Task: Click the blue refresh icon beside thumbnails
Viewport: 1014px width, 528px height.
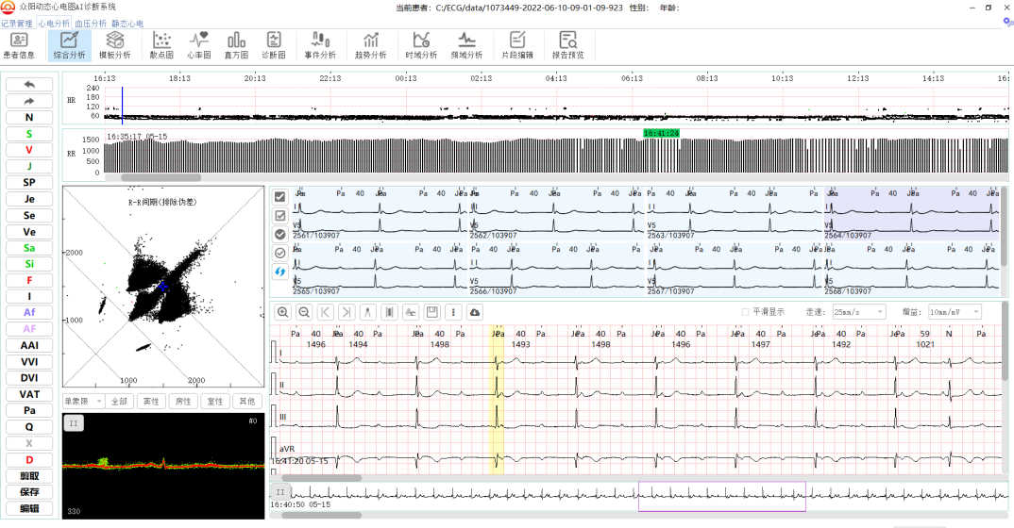Action: pos(280,272)
